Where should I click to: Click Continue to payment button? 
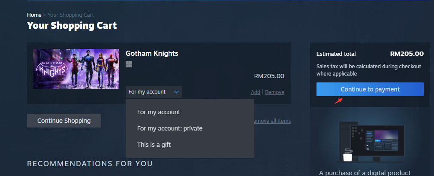pyautogui.click(x=370, y=89)
